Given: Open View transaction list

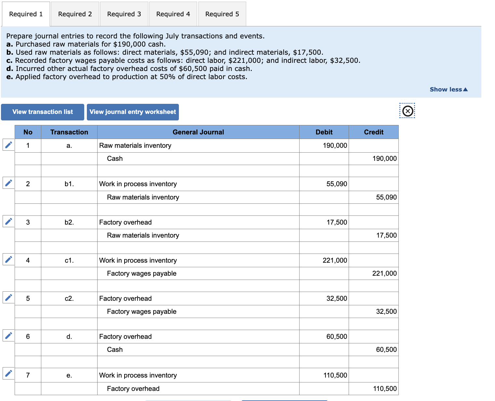Looking at the screenshot, I should pyautogui.click(x=43, y=112).
